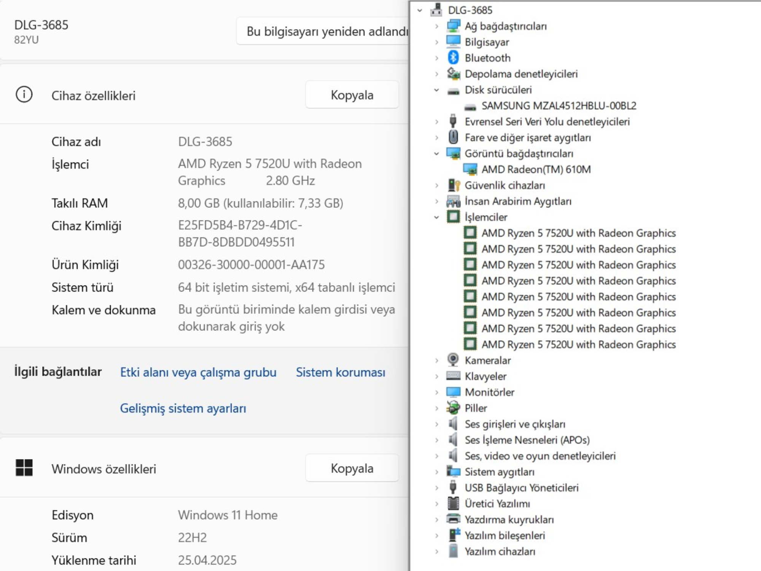Click the Ürün Kimliği value 00326-30000-00001-AA175
The width and height of the screenshot is (761, 571).
[251, 265]
